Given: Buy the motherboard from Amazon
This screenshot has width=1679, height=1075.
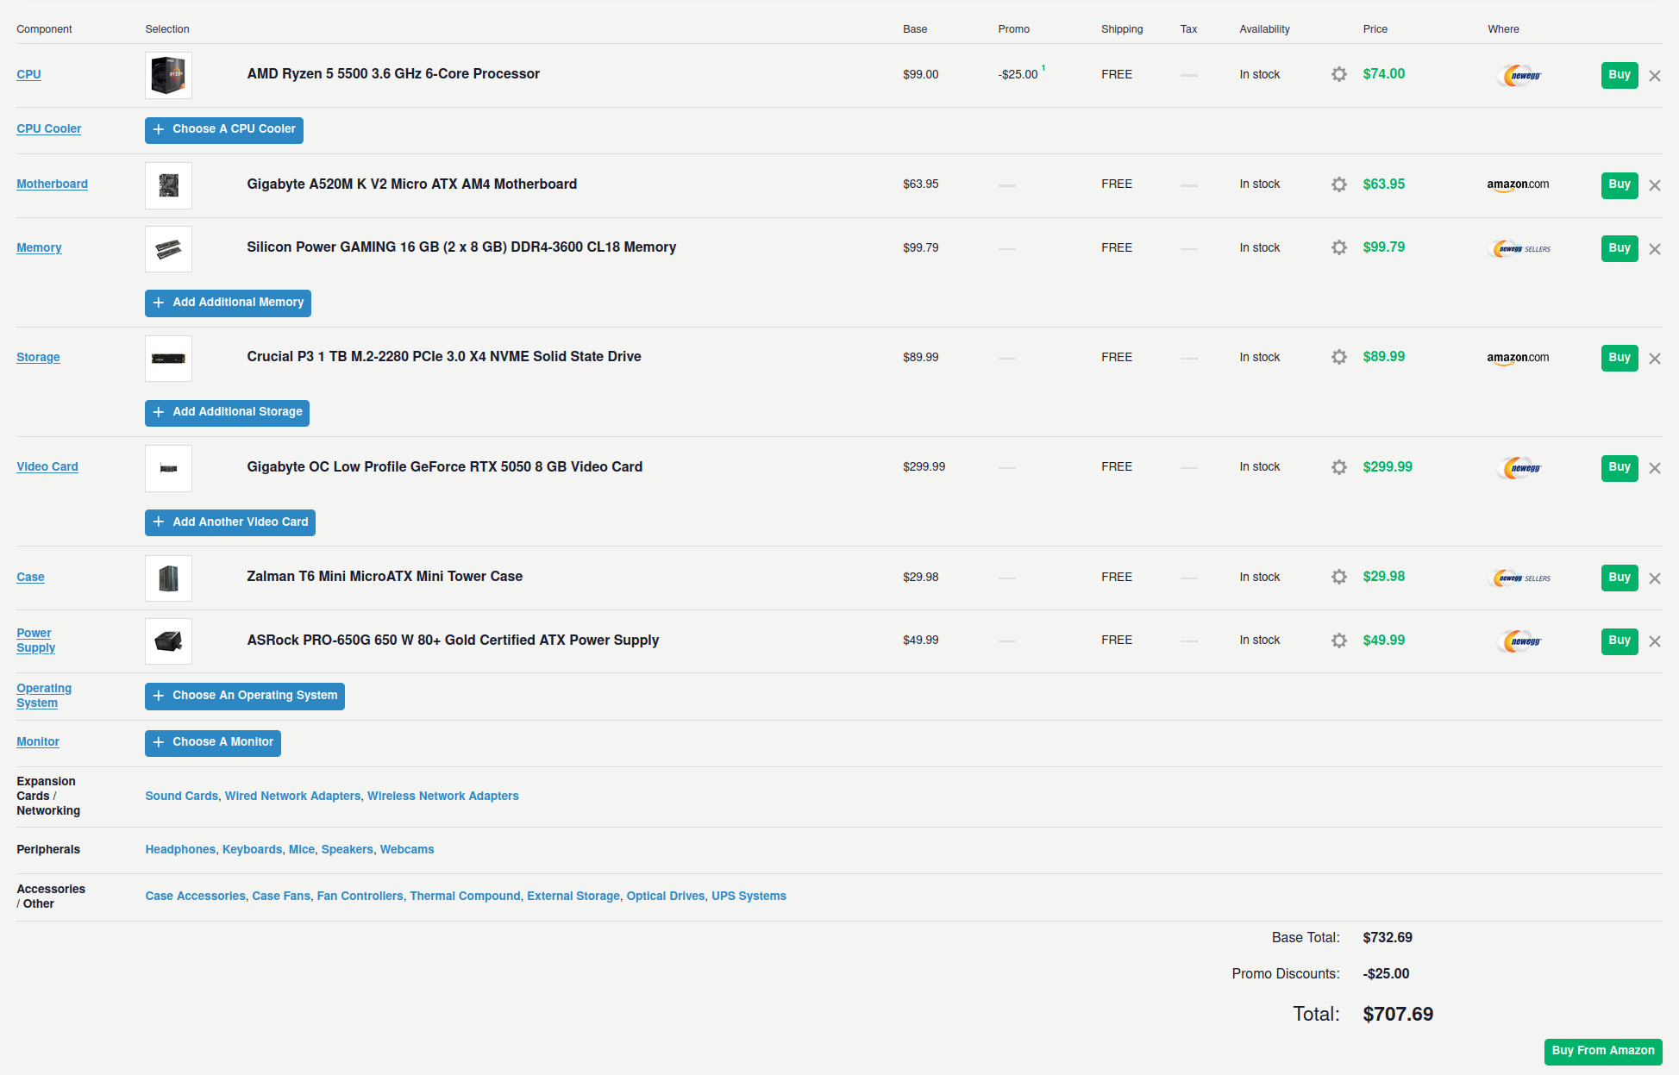Looking at the screenshot, I should (1619, 185).
